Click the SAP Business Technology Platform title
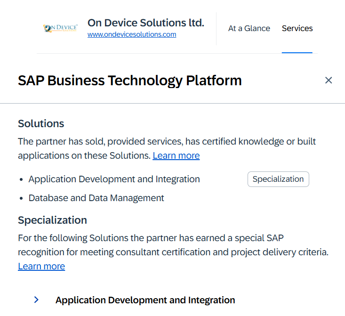Viewport: 345px width, 316px height. pos(130,81)
